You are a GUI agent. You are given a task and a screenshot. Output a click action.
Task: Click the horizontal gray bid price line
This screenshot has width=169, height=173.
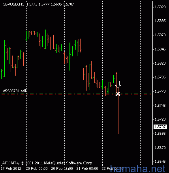click(x=77, y=127)
